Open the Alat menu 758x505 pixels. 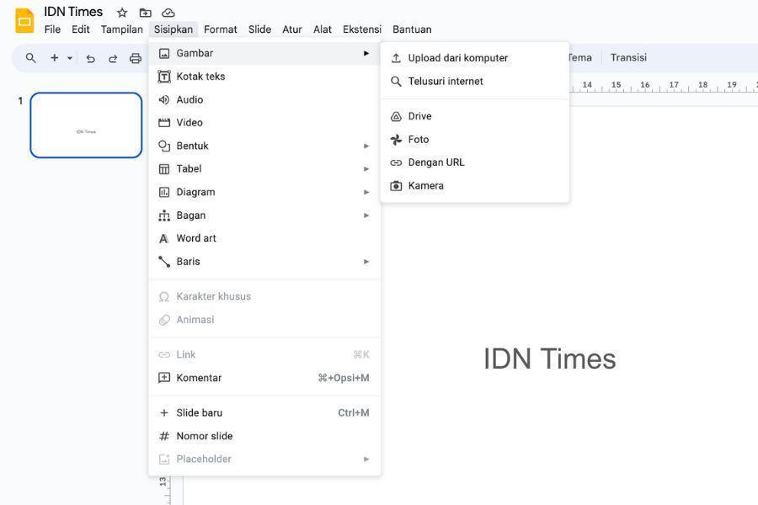point(323,29)
